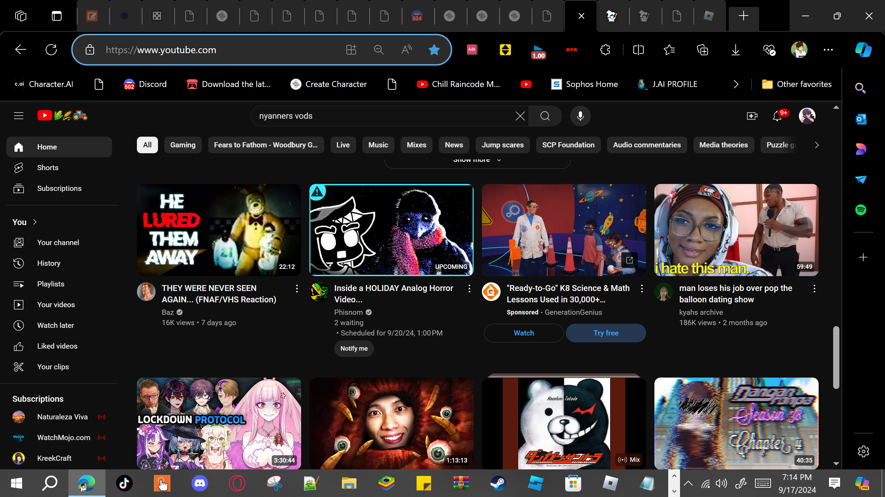This screenshot has width=885, height=497.
Task: Open the YouTube notifications bell
Action: click(x=777, y=116)
